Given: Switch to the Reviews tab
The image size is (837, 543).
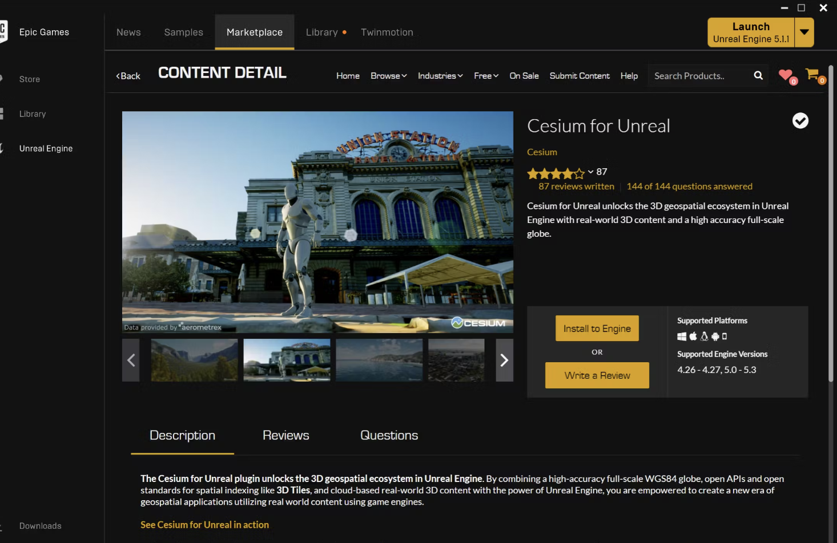Looking at the screenshot, I should 285,435.
